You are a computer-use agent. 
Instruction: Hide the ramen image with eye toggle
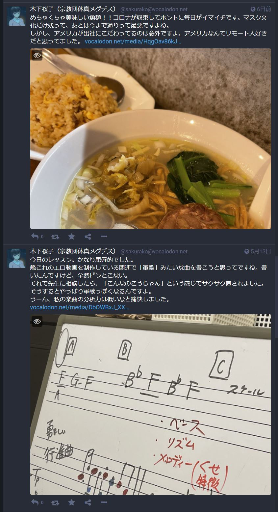point(37,55)
